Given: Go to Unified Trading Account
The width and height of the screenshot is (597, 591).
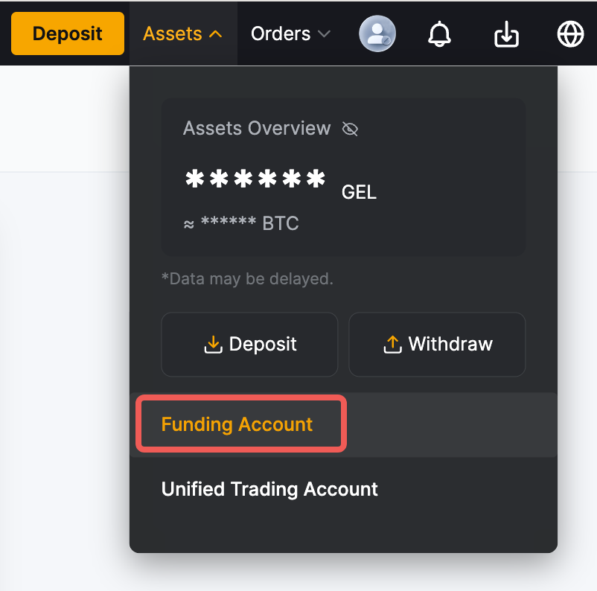Looking at the screenshot, I should (x=269, y=489).
